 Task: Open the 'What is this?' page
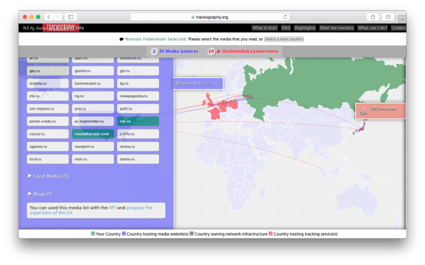(265, 27)
